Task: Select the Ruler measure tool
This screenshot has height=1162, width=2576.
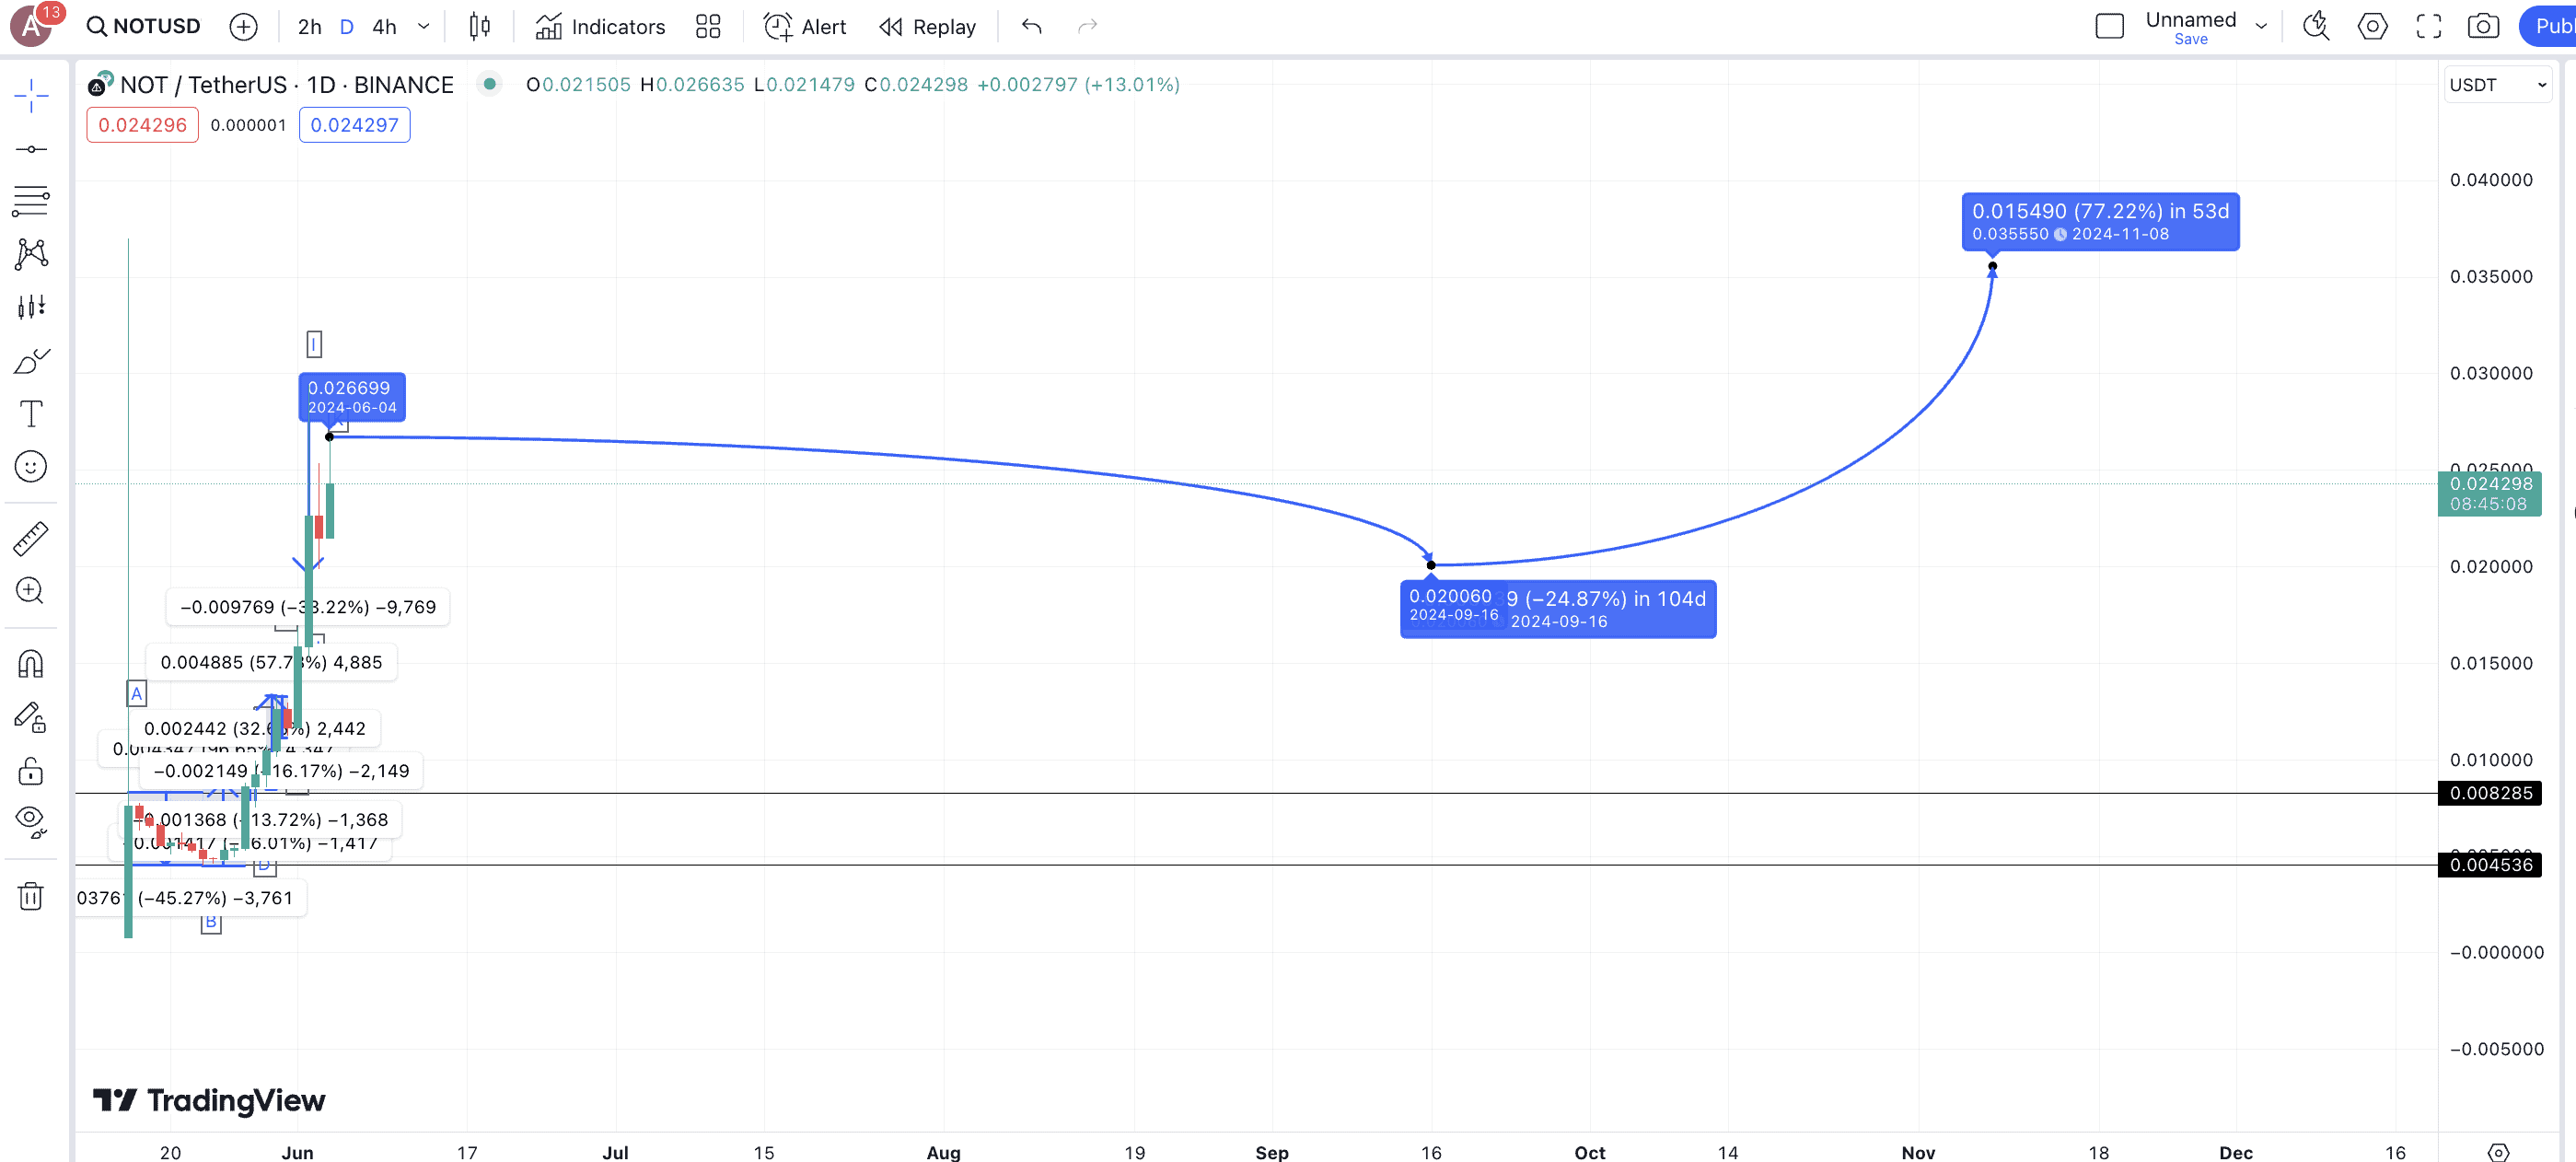Action: tap(31, 538)
